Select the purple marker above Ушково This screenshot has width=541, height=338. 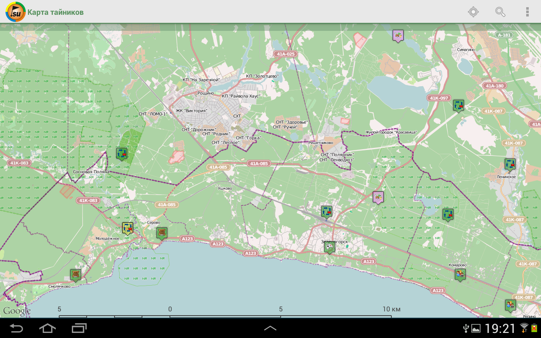[378, 197]
